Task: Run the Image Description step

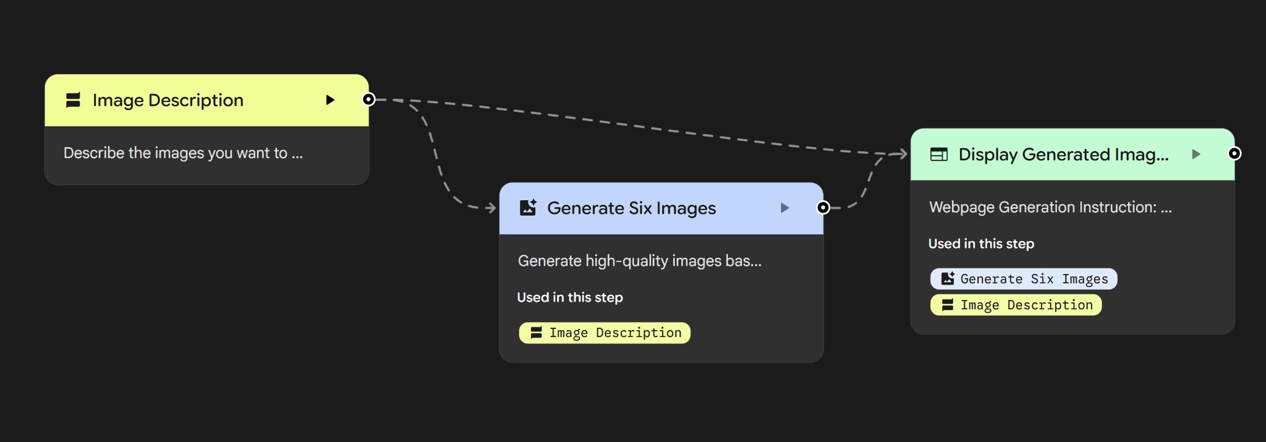Action: (330, 100)
